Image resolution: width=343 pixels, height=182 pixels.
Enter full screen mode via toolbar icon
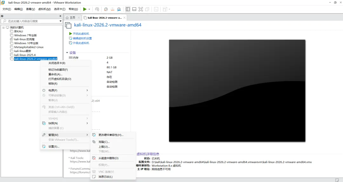coord(141,9)
